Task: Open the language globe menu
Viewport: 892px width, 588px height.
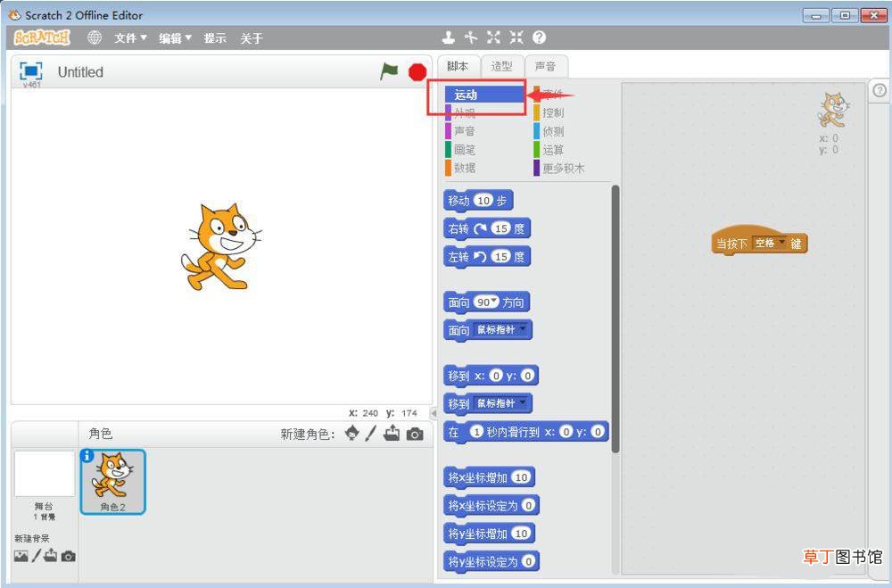Action: coord(95,37)
